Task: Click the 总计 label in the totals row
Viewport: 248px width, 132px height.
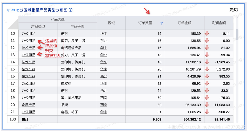Action: click(x=25, y=119)
